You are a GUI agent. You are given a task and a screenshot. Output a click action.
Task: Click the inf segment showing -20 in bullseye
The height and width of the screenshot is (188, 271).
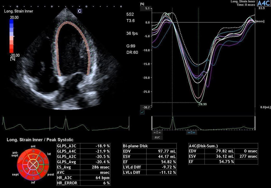pos(33,178)
